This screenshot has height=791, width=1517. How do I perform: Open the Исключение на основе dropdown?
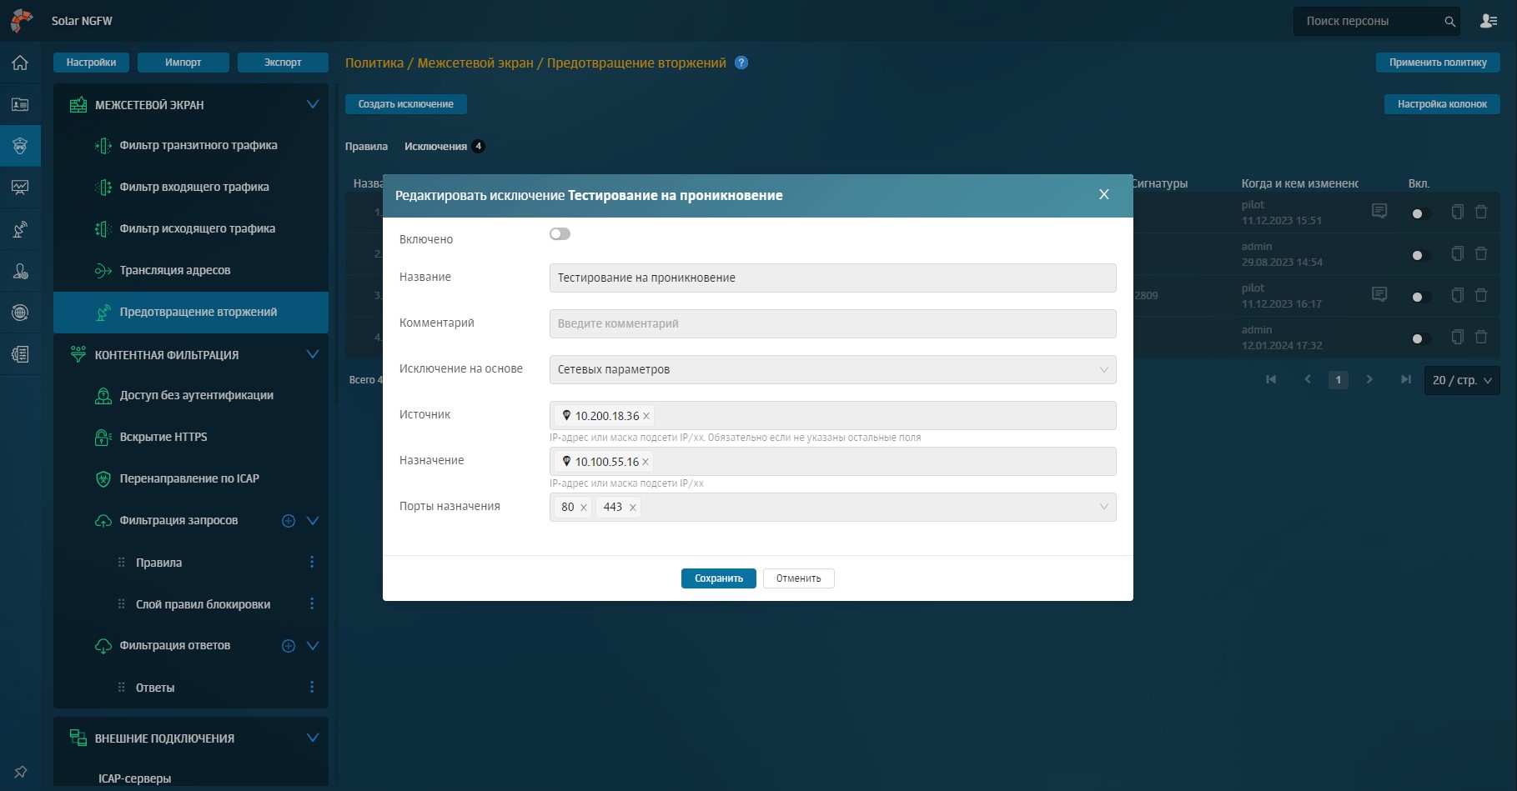pyautogui.click(x=832, y=370)
